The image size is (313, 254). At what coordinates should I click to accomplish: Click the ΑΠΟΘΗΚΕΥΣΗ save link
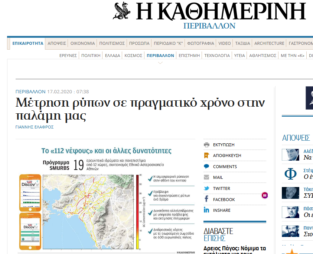click(227, 156)
